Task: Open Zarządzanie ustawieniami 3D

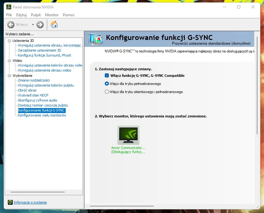Action: pos(39,50)
